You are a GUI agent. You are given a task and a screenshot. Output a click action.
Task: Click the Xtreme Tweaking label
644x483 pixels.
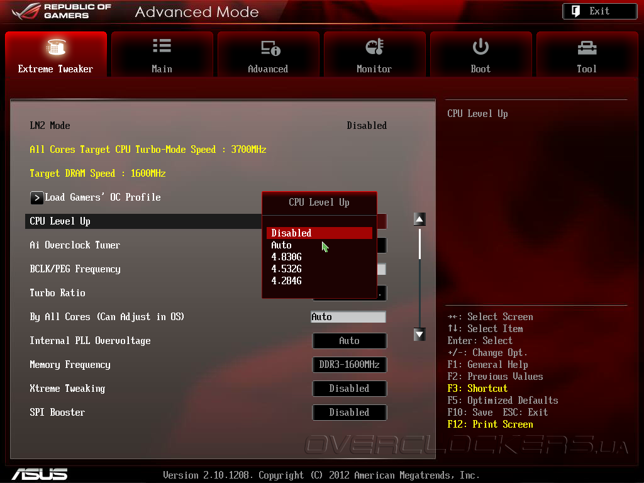coord(67,389)
